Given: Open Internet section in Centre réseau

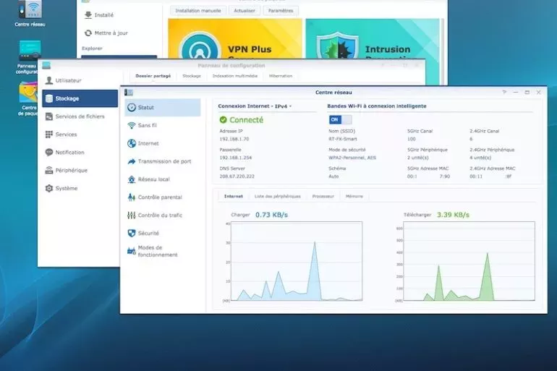Looking at the screenshot, I should pyautogui.click(x=163, y=143).
